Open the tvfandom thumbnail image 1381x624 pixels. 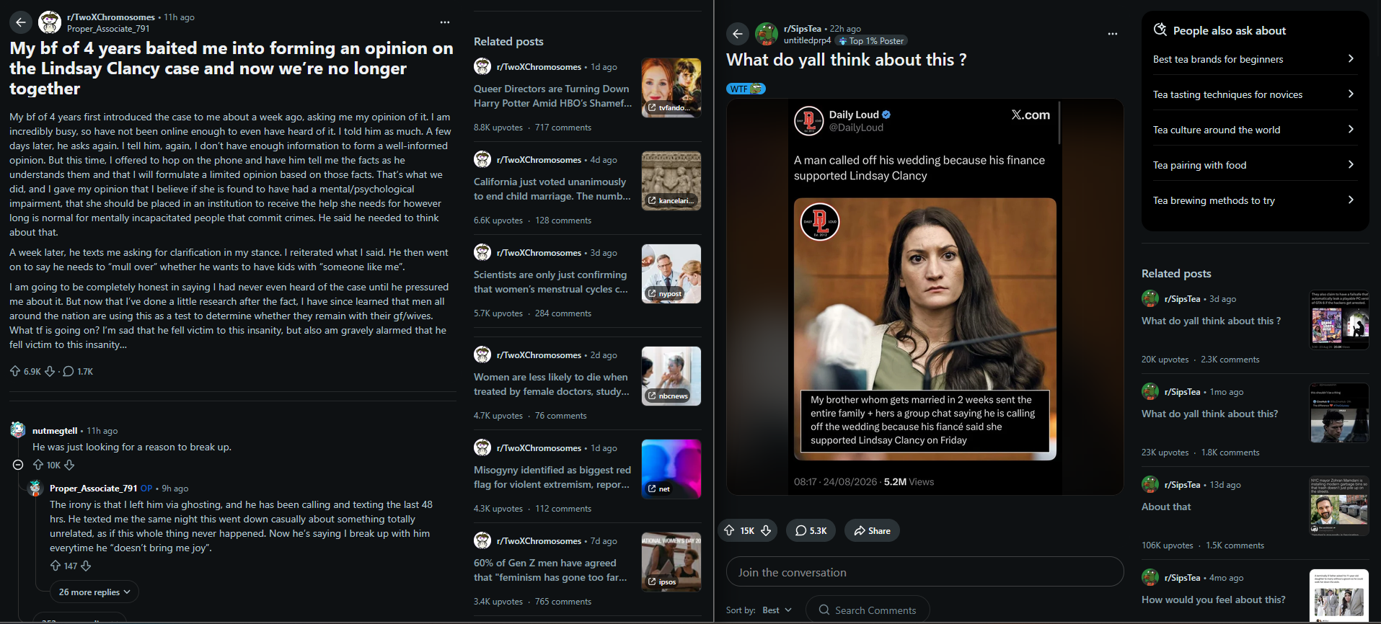pos(671,88)
